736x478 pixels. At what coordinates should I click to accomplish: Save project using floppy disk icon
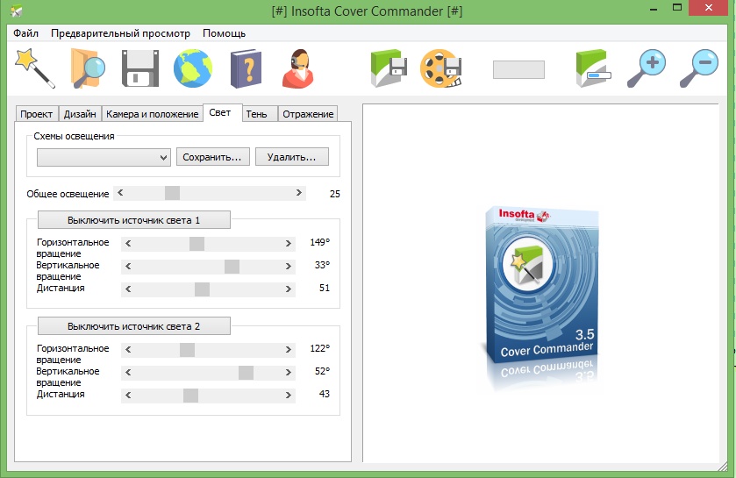(139, 68)
